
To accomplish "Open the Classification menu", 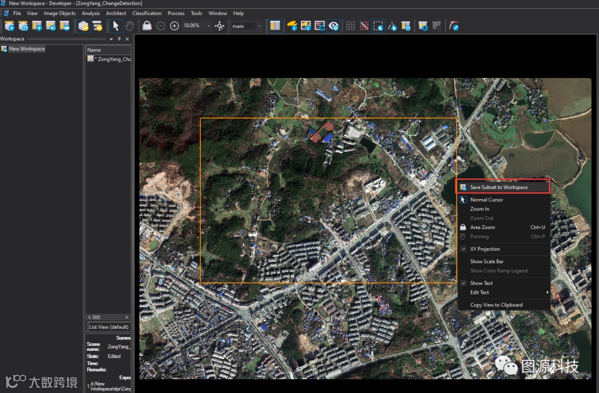I will pyautogui.click(x=147, y=13).
